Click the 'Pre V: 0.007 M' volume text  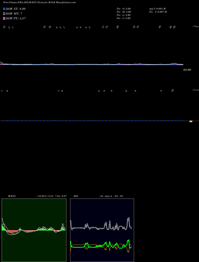tap(158, 12)
